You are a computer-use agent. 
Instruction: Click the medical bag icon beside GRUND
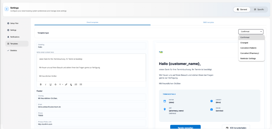tap(211, 109)
